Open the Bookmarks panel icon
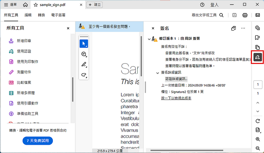The image size is (264, 153). (x=257, y=37)
